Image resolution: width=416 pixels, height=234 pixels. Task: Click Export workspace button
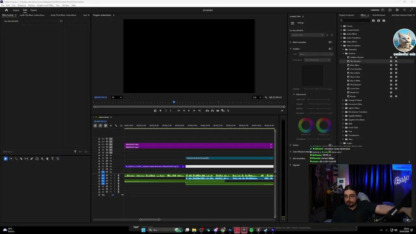click(x=34, y=10)
